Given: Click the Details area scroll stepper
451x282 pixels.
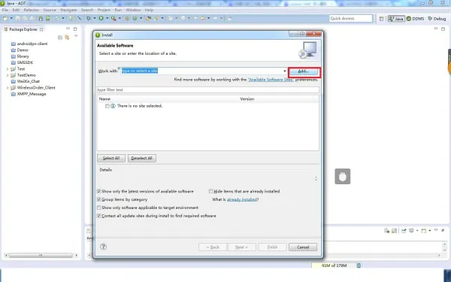Looking at the screenshot, I should 316,178.
